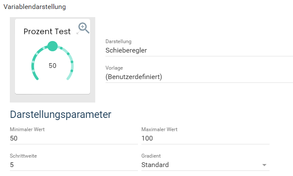Click the value 50 inside the gauge
293x176 pixels.
(x=53, y=66)
